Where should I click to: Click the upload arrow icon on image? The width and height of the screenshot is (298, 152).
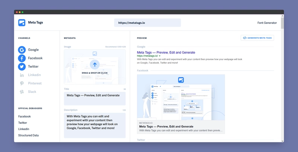[x=95, y=64]
